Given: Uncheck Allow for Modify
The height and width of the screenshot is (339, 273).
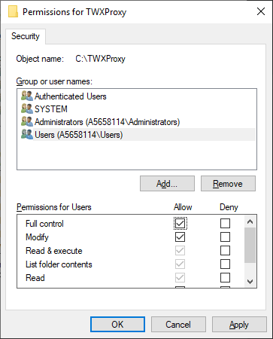Looking at the screenshot, I should [x=180, y=237].
